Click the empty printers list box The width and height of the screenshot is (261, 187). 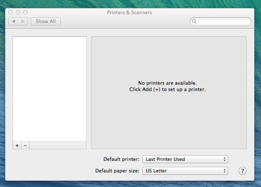[50, 89]
